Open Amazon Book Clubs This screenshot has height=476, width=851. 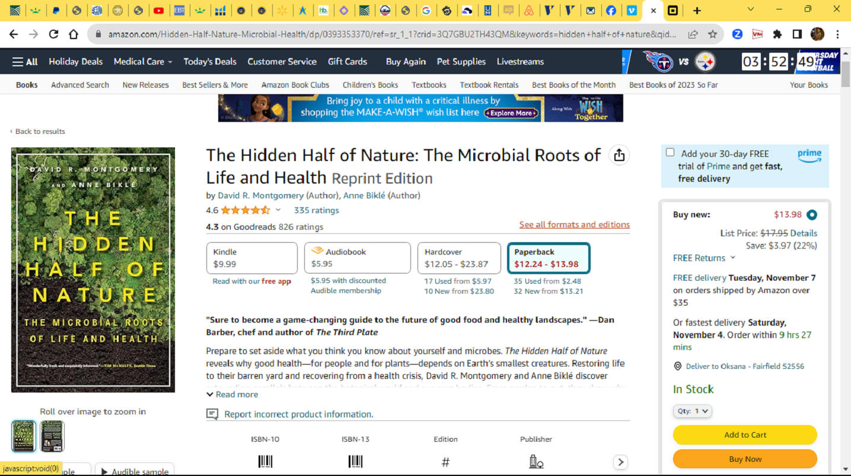coord(295,85)
